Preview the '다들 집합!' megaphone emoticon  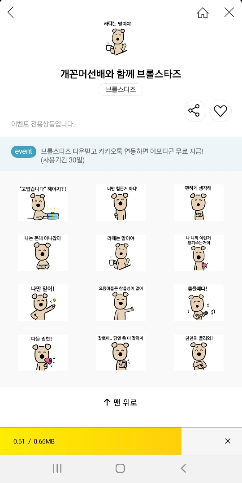pos(43,352)
